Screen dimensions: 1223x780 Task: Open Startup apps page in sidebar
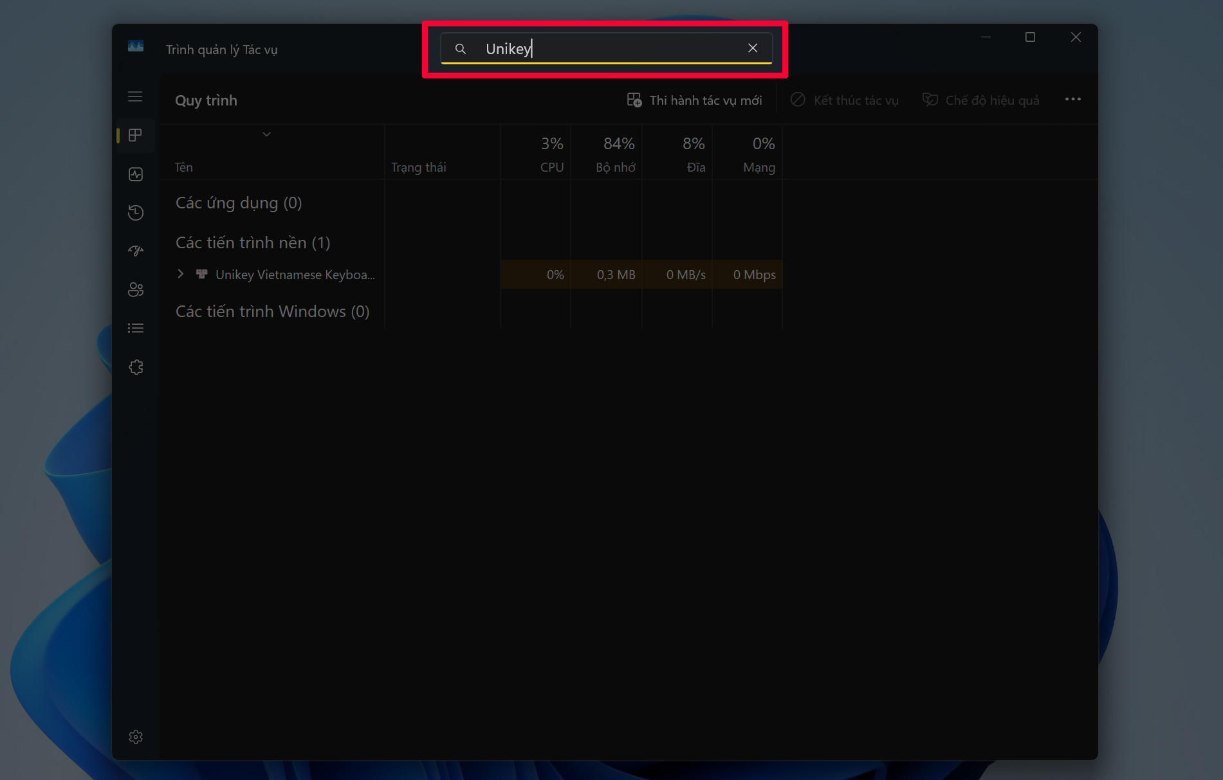coord(135,251)
